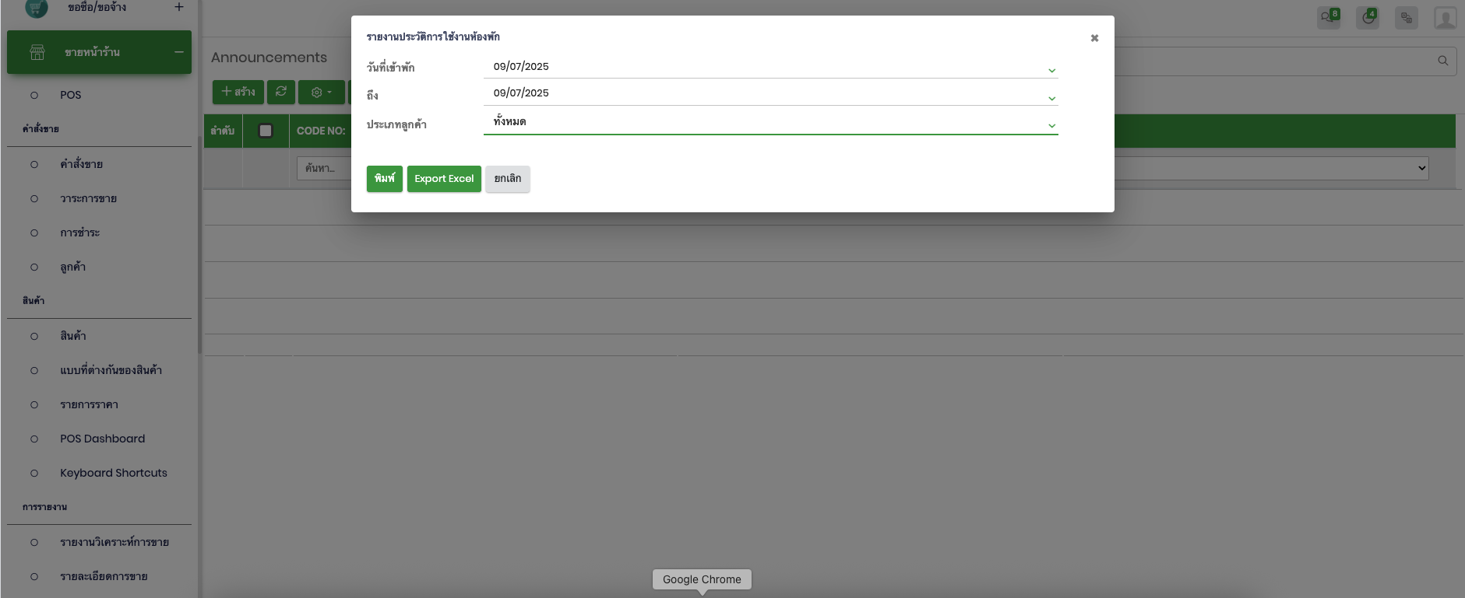This screenshot has width=1465, height=598.
Task: Close the room usage report dialog
Action: pos(1094,38)
